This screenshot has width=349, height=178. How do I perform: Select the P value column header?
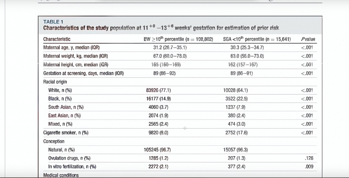click(308, 39)
